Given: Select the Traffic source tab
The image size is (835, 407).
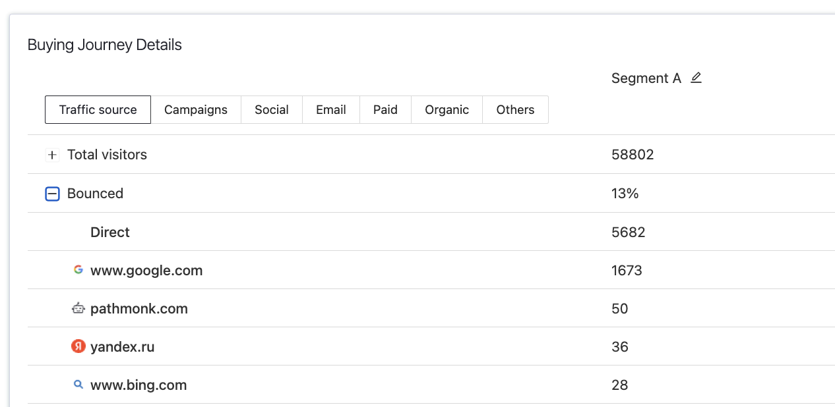Looking at the screenshot, I should 98,110.
